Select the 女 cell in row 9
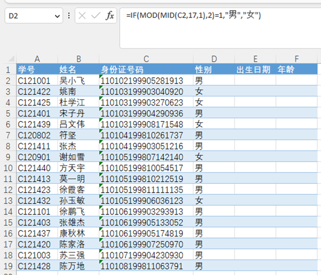The image size is (321, 275). tap(214, 157)
